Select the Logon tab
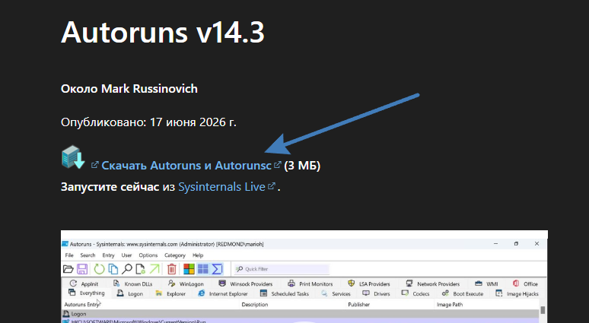 click(x=129, y=293)
